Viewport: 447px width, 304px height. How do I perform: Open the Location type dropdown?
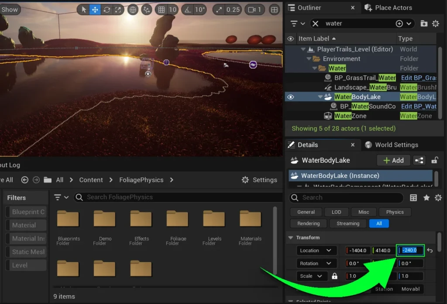[316, 250]
